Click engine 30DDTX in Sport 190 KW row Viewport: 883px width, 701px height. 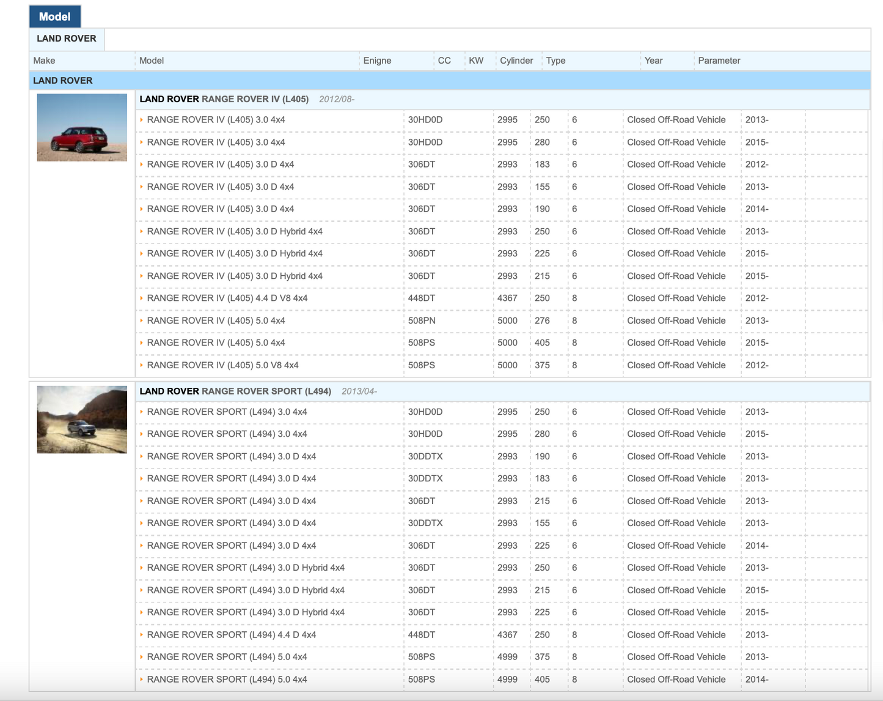425,456
